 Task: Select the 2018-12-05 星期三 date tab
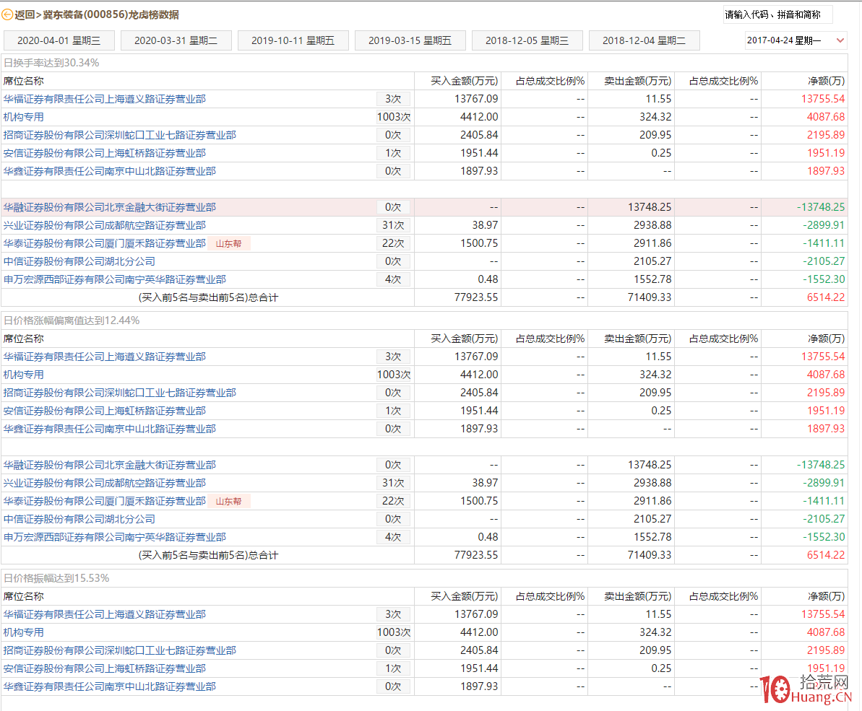point(527,40)
